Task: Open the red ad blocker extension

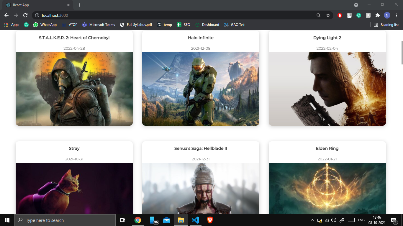Action: point(340,15)
